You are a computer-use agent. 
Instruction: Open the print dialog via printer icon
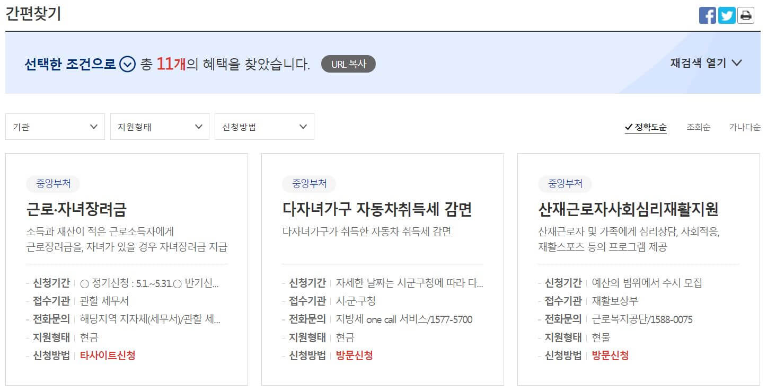[746, 15]
